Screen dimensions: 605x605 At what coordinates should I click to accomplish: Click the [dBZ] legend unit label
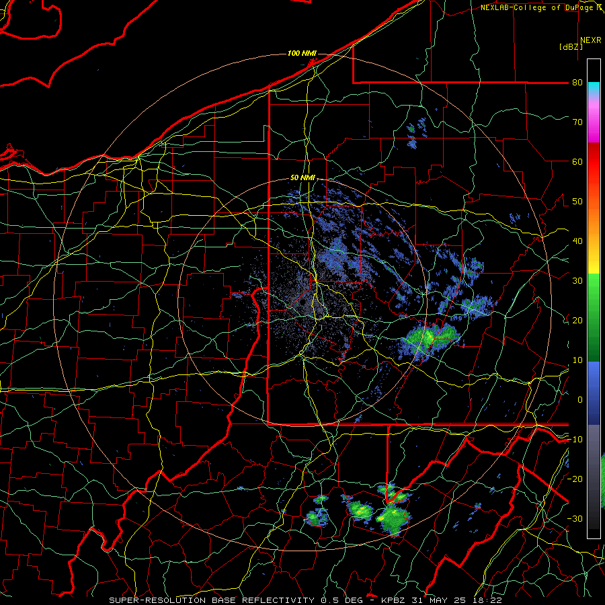tap(571, 47)
